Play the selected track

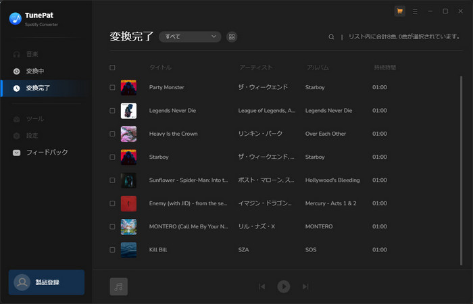[x=284, y=286]
